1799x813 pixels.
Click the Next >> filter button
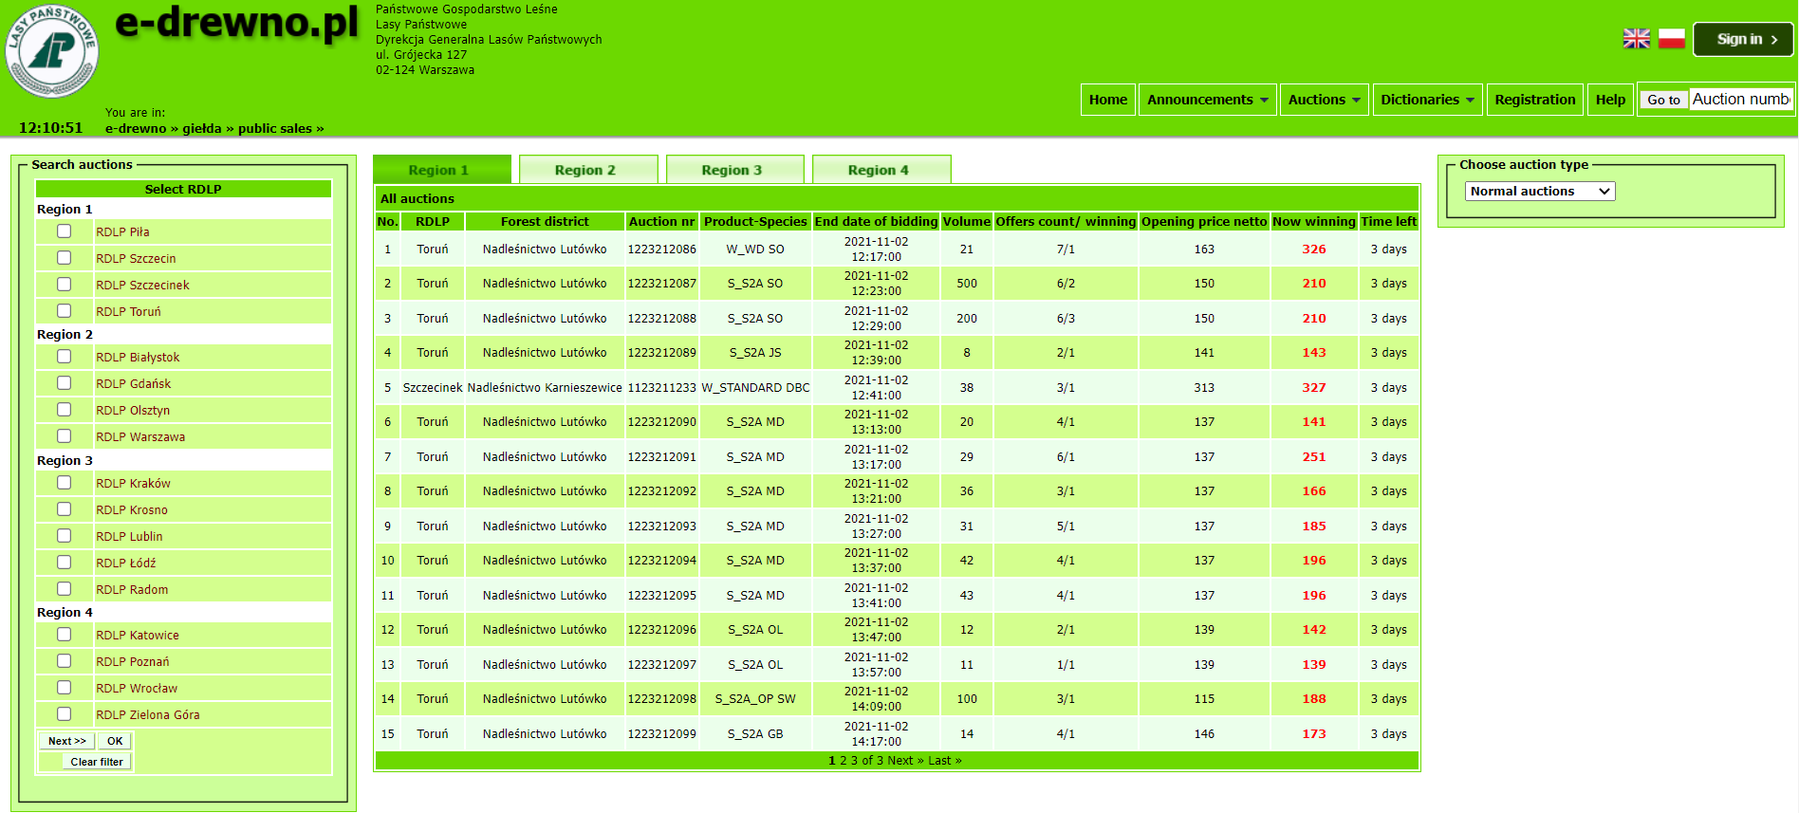(66, 741)
